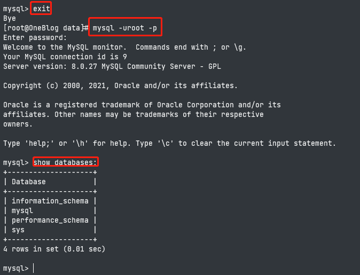The height and width of the screenshot is (275, 360).
Task: Click the highlighted show databases command
Action: [x=66, y=162]
